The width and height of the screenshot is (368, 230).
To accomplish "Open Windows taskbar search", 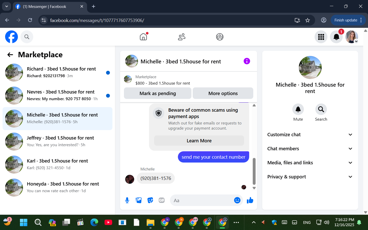I will coord(38,222).
